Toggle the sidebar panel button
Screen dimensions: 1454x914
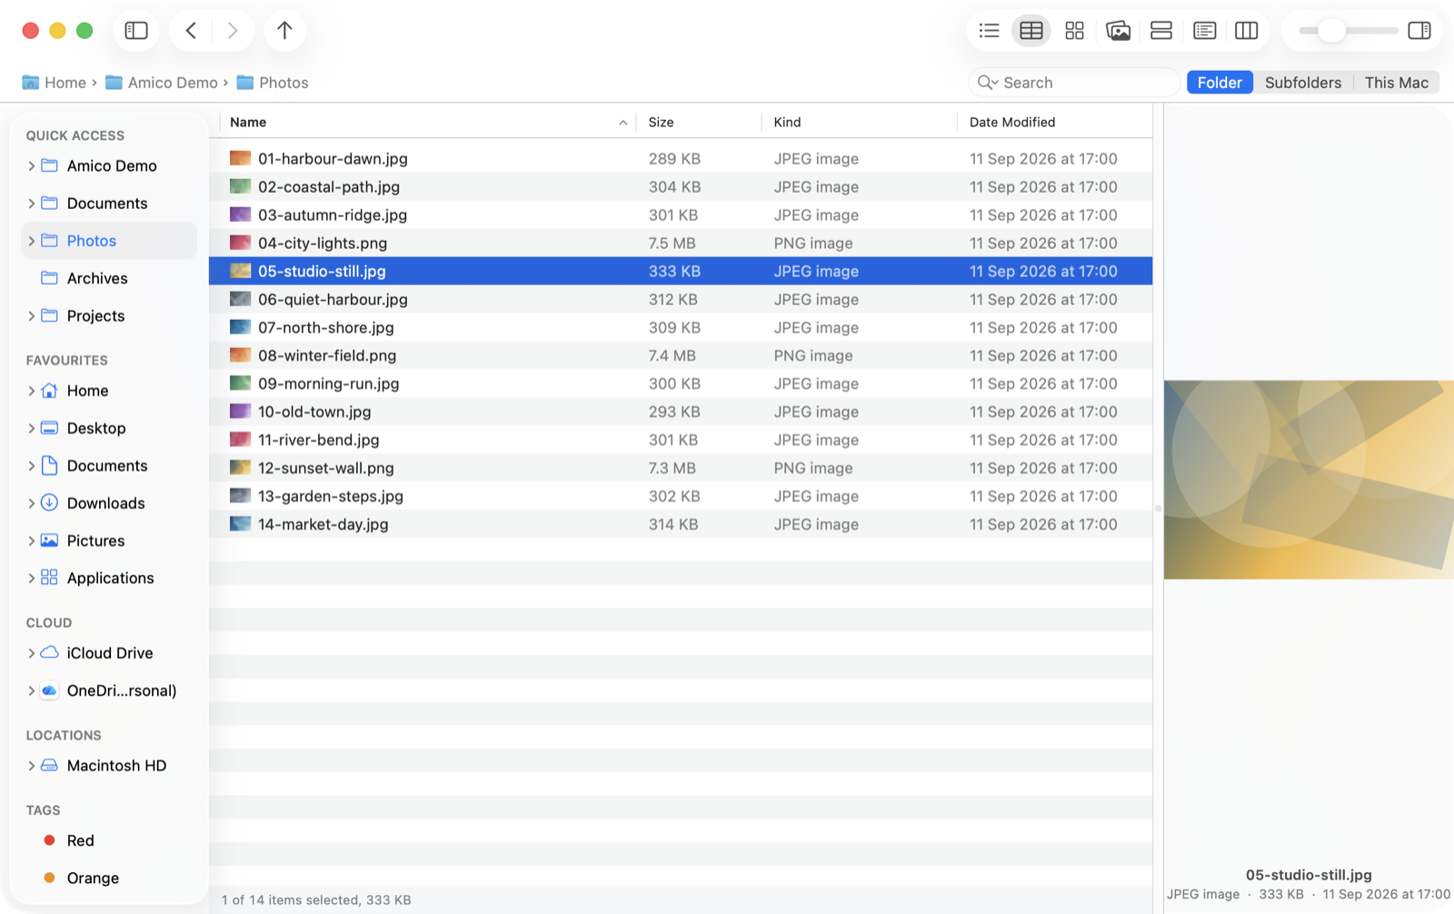pyautogui.click(x=136, y=31)
